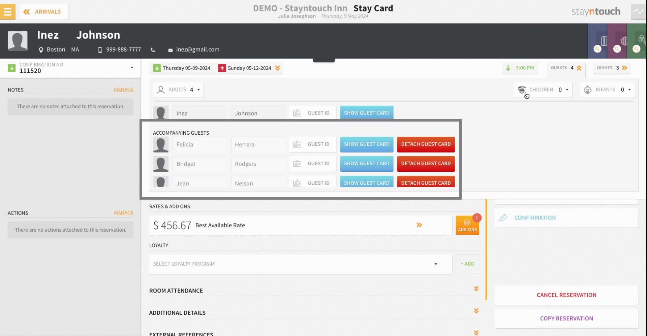
Task: Click Copy Reservation
Action: click(x=566, y=318)
